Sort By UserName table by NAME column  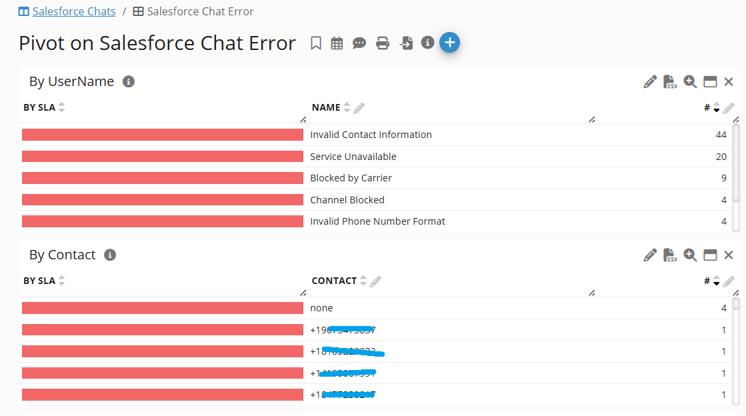tap(347, 107)
